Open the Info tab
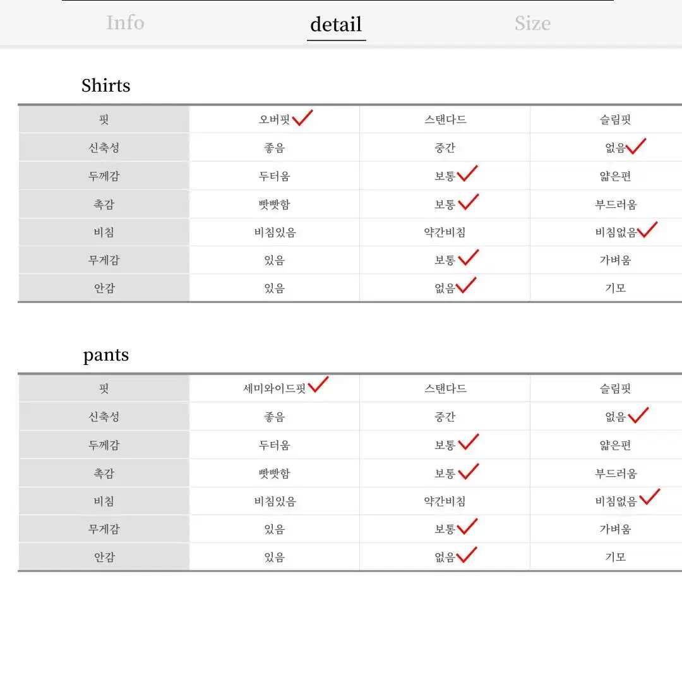The width and height of the screenshot is (682, 682). coord(125,23)
